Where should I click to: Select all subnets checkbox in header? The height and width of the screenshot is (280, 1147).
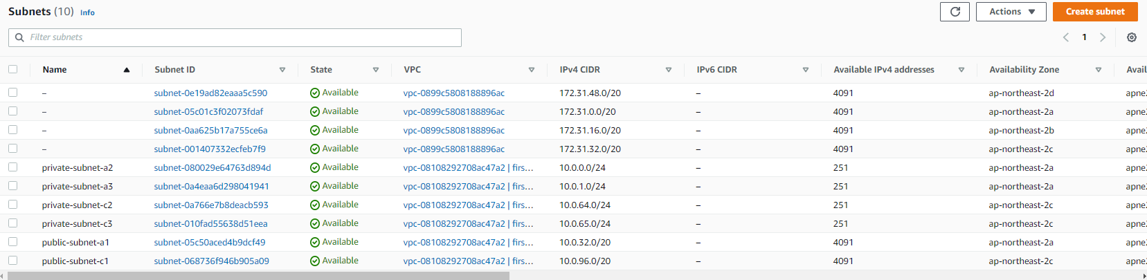tap(13, 69)
